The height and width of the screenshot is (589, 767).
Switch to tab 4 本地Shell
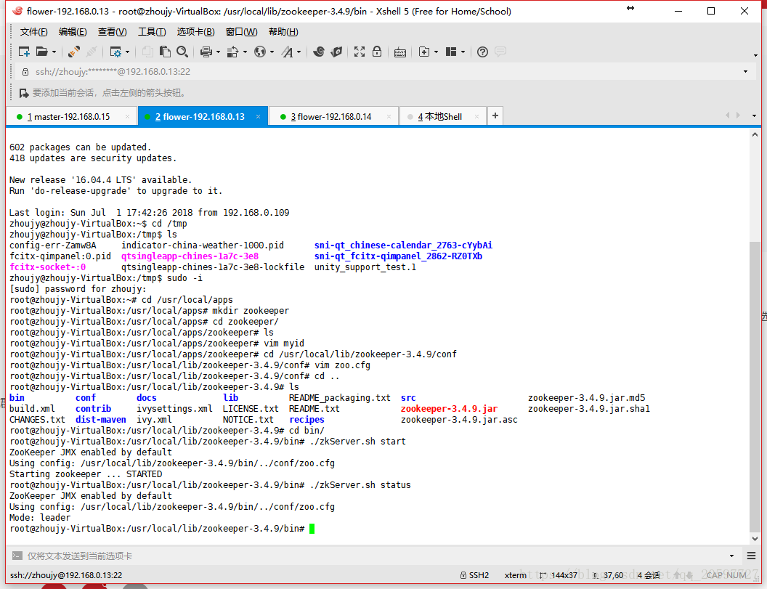coord(442,116)
